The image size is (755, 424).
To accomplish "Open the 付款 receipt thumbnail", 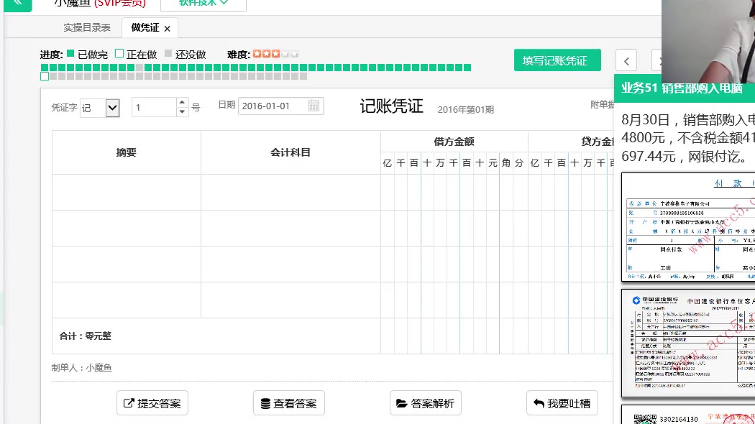I will (x=688, y=227).
